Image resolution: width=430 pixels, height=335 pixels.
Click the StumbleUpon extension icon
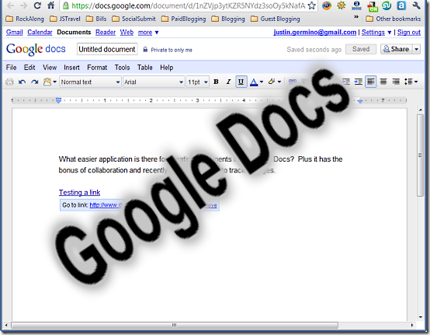[387, 5]
